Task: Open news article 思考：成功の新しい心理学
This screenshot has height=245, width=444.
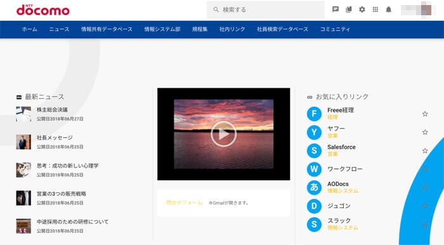Action: (68, 166)
